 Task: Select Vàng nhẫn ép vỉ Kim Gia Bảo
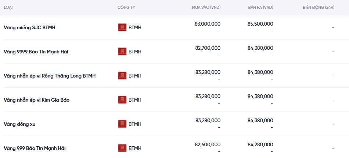coord(36,100)
